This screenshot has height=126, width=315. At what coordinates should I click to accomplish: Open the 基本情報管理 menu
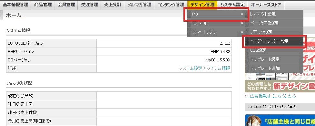coord(15,5)
